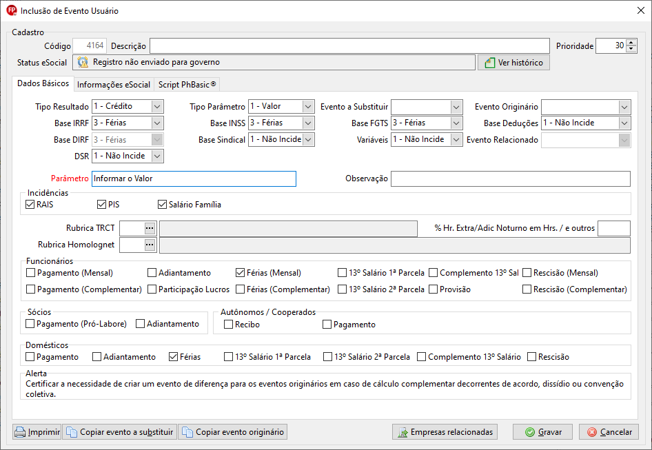The width and height of the screenshot is (652, 450).
Task: Click the Prioridade value field
Action: 611,45
